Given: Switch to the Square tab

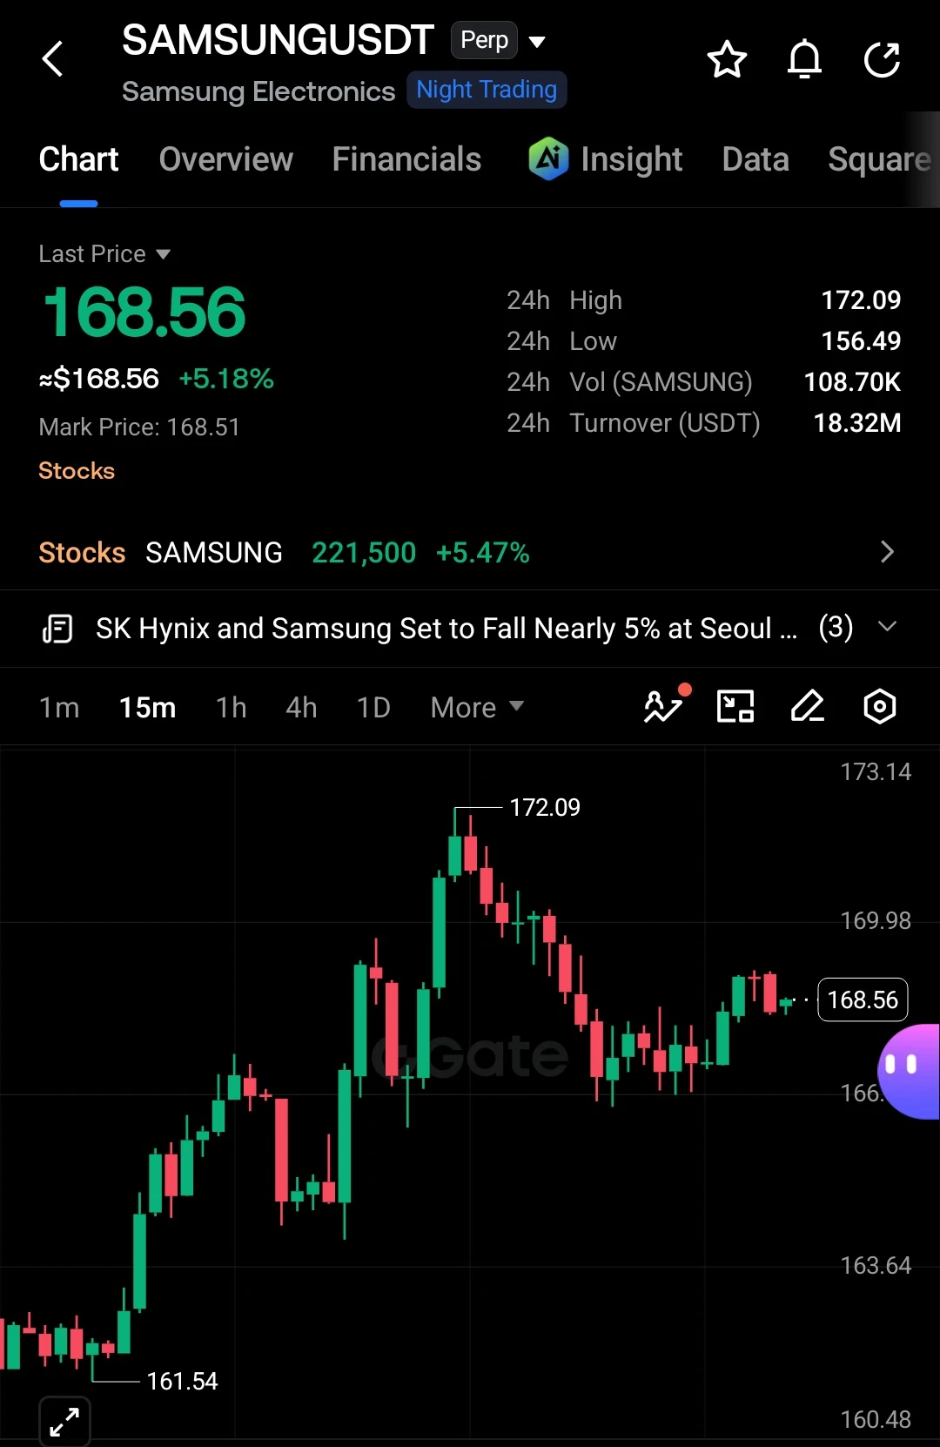Looking at the screenshot, I should [x=880, y=159].
